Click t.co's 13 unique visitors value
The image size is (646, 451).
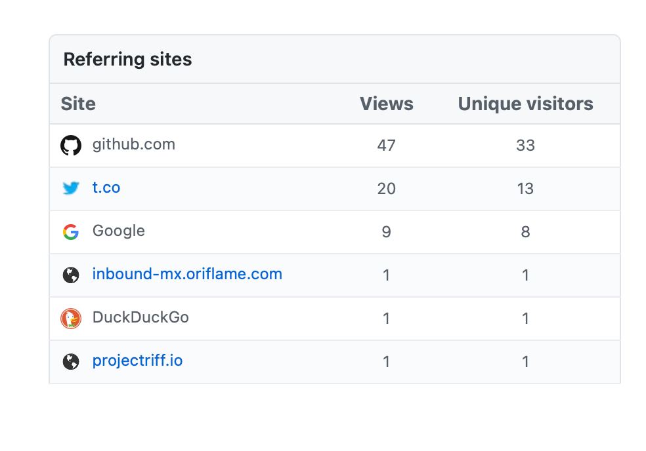[x=525, y=189]
